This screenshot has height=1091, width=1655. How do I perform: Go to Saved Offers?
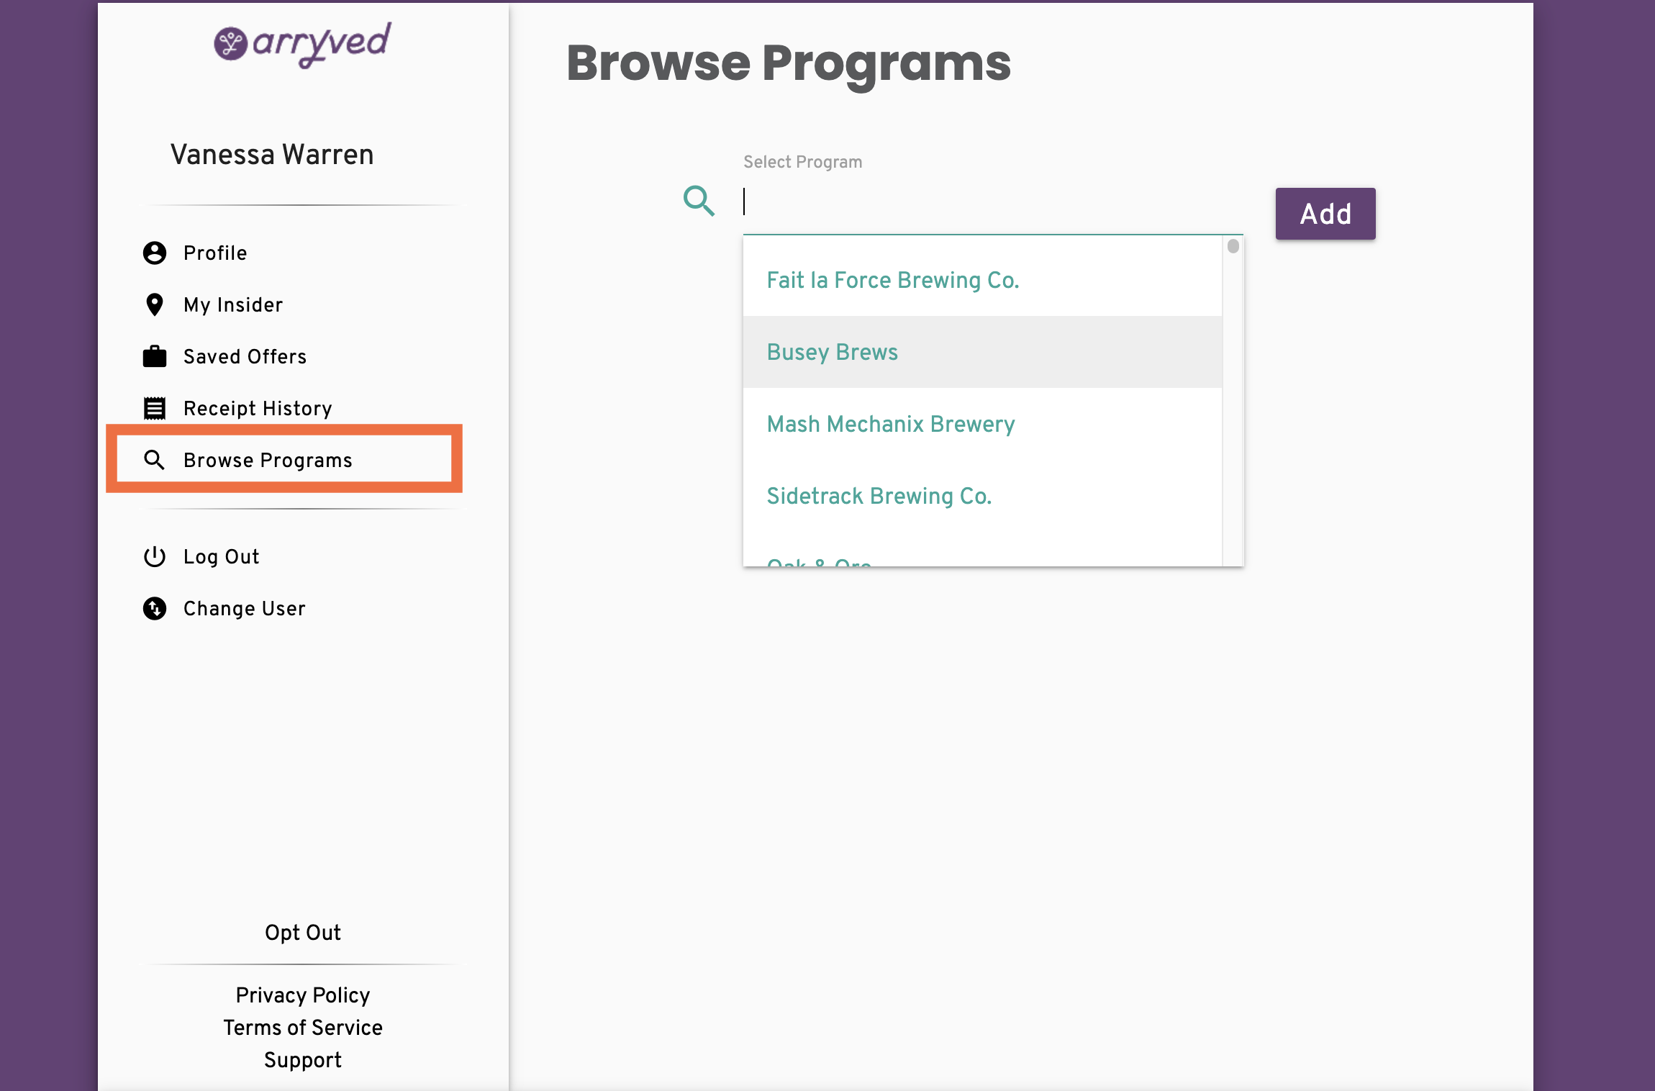coord(245,356)
